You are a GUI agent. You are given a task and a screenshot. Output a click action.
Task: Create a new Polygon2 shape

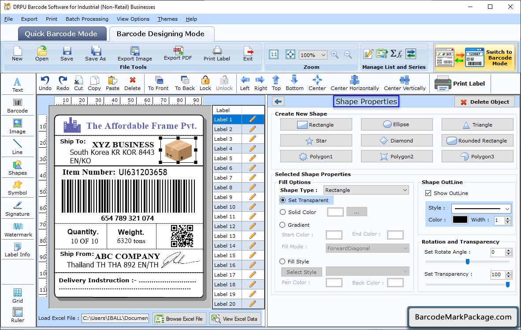(x=397, y=156)
